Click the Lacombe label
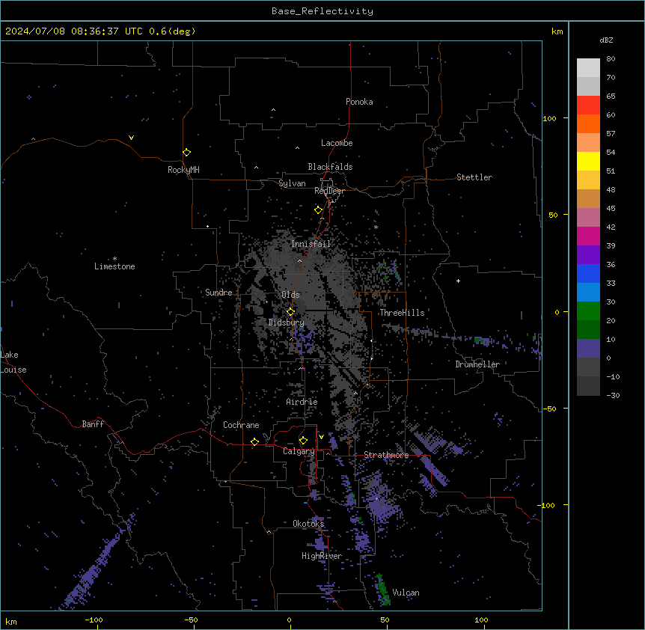Screen dimensions: 645x630 (x=337, y=143)
